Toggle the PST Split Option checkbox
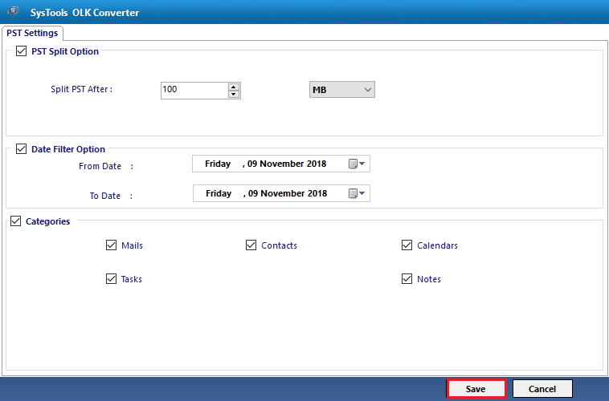 (21, 51)
